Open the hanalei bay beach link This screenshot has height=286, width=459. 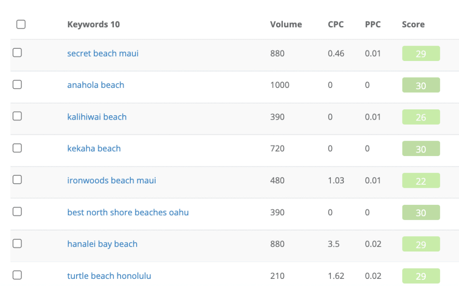[102, 244]
